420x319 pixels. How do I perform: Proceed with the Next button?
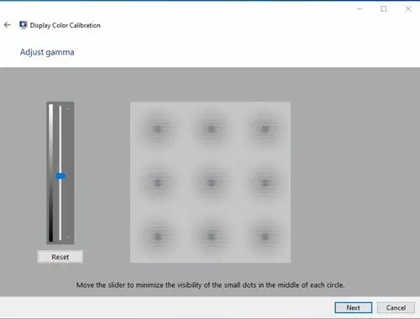coord(354,307)
